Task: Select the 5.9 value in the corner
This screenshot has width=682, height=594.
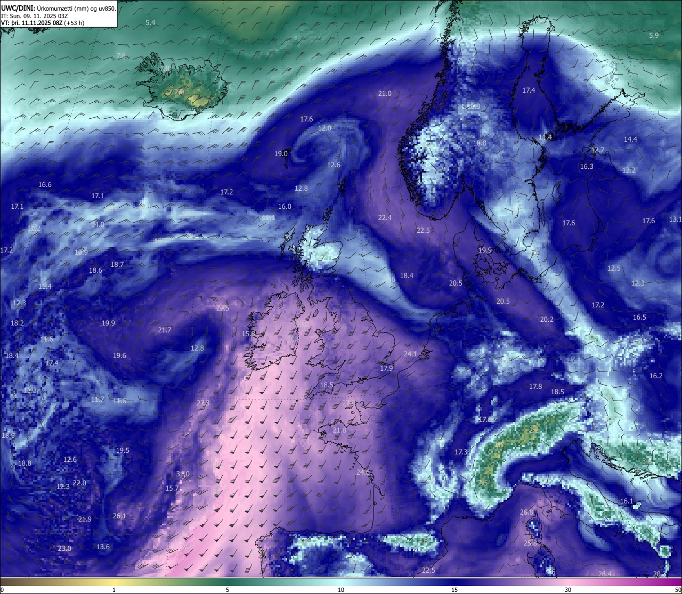Action: [x=654, y=35]
